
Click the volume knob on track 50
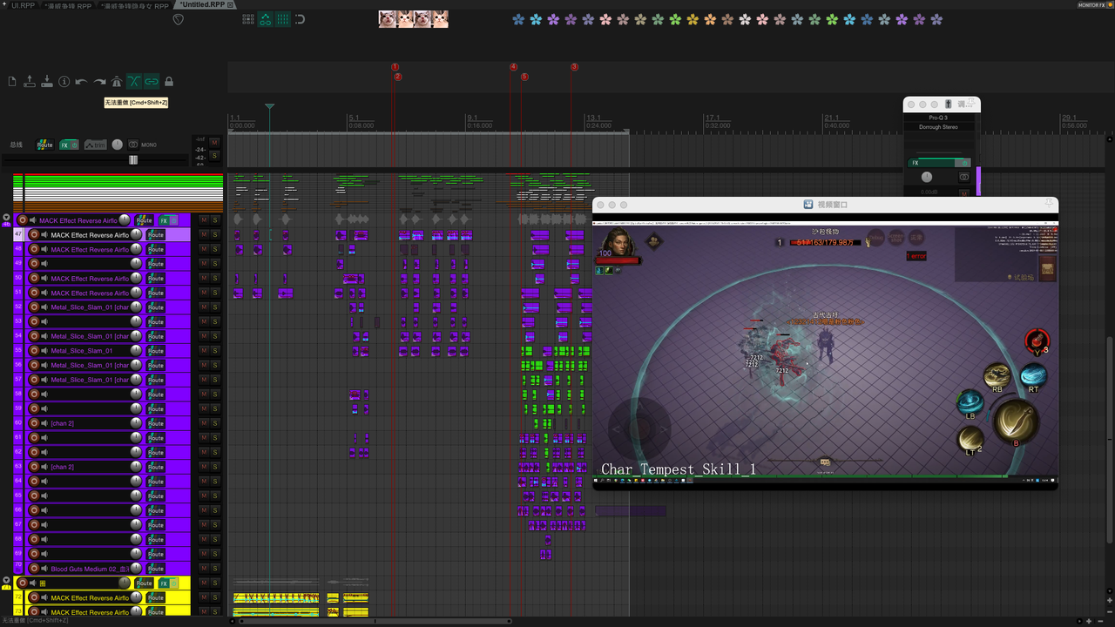tap(136, 279)
